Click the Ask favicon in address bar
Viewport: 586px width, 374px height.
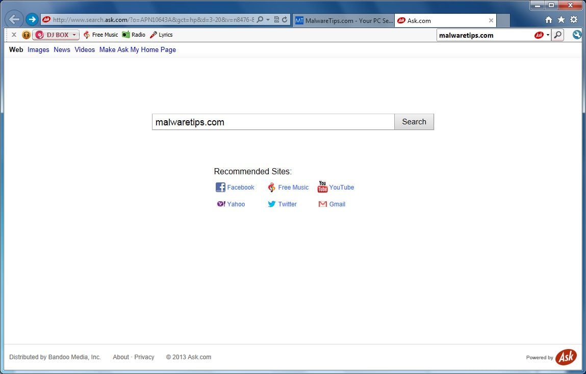[46, 19]
